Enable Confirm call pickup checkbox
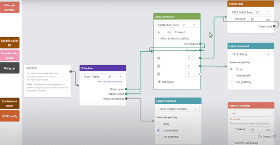Image resolution: width=280 pixels, height=145 pixels. (232, 143)
